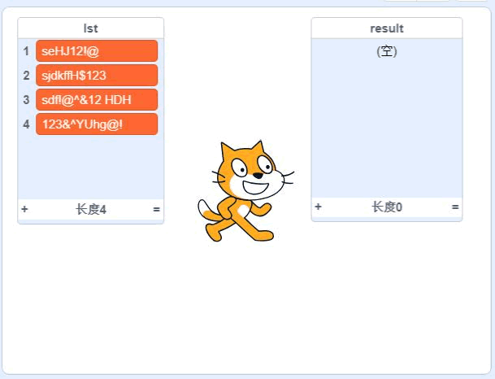Click the plus icon in result list footer

click(x=319, y=207)
